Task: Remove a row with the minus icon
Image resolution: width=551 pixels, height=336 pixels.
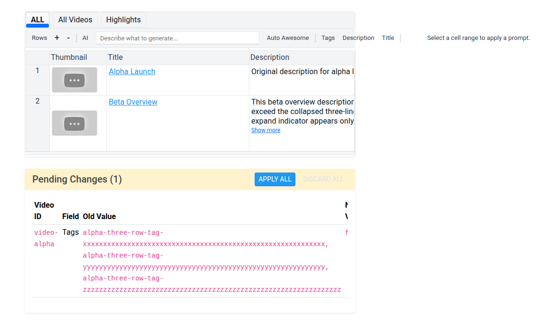Action: tap(68, 38)
